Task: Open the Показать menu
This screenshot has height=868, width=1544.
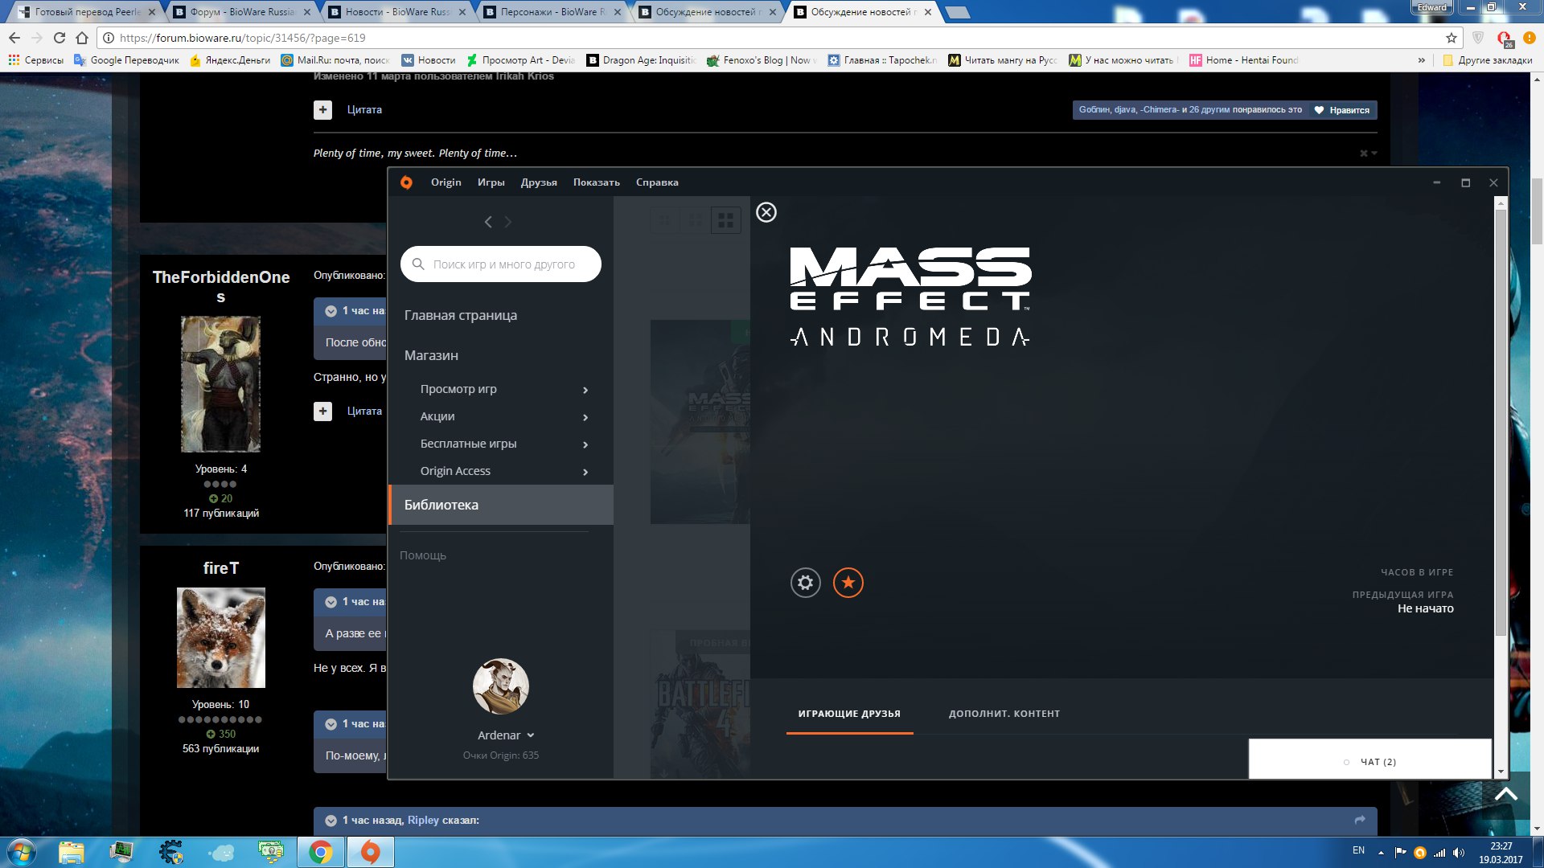Action: pyautogui.click(x=596, y=182)
